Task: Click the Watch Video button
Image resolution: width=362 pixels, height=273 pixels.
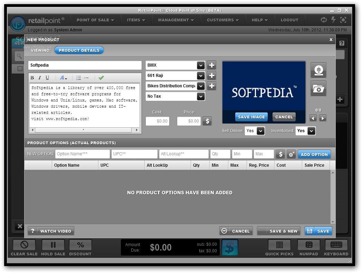Action: pos(51,231)
